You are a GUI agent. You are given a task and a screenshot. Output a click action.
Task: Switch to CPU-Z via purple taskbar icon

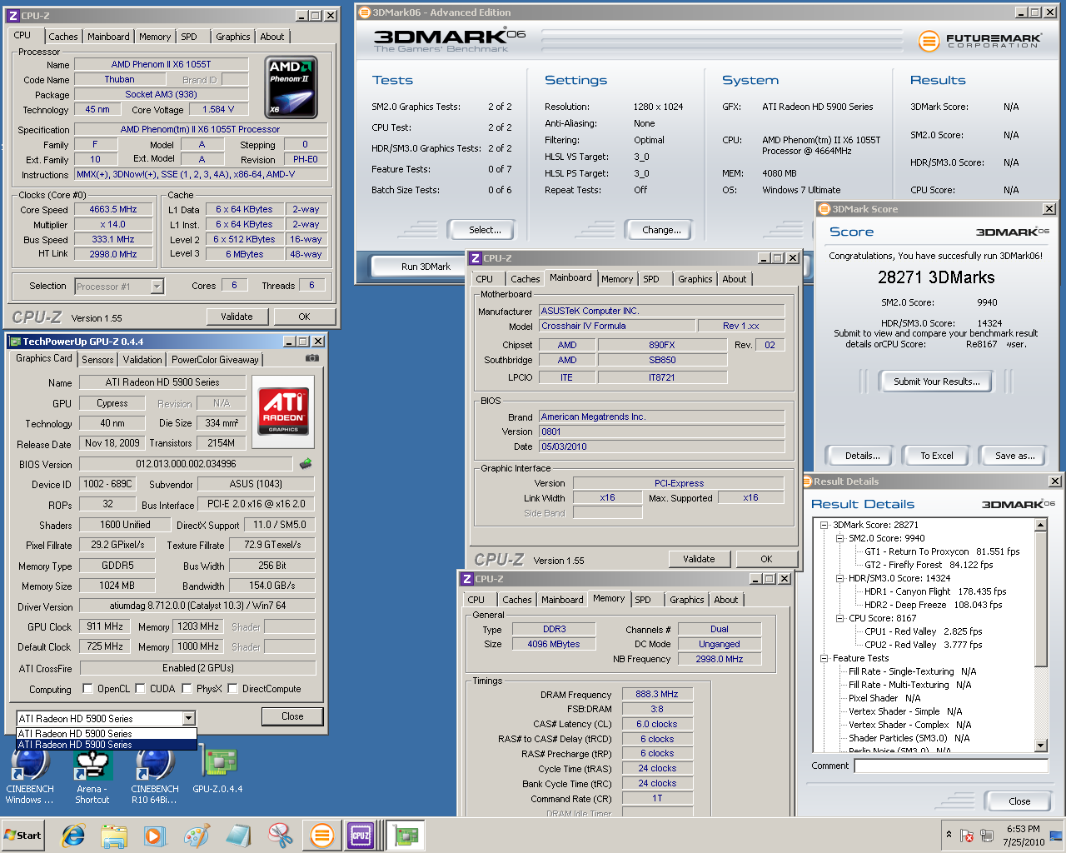[361, 836]
